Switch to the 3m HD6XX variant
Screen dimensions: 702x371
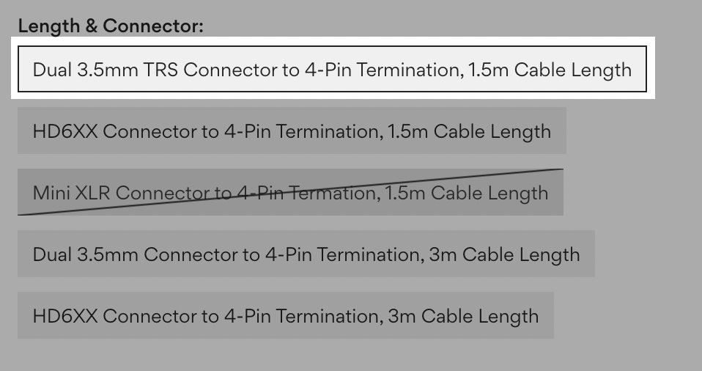pos(285,316)
